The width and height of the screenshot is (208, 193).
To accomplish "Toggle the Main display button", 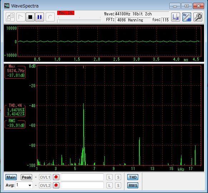I will pos(11,177).
